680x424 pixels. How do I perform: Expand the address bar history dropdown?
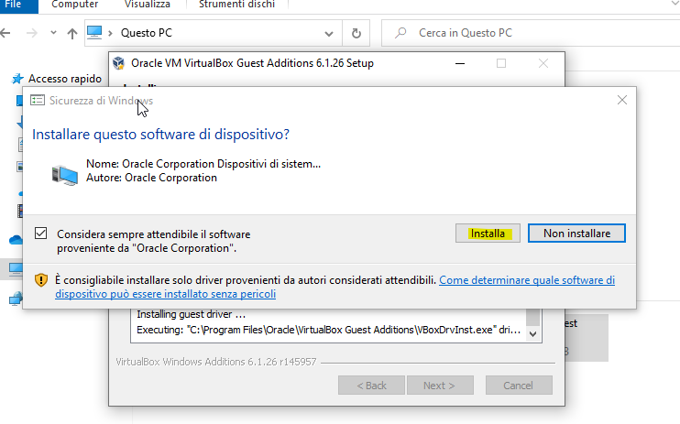pyautogui.click(x=329, y=33)
